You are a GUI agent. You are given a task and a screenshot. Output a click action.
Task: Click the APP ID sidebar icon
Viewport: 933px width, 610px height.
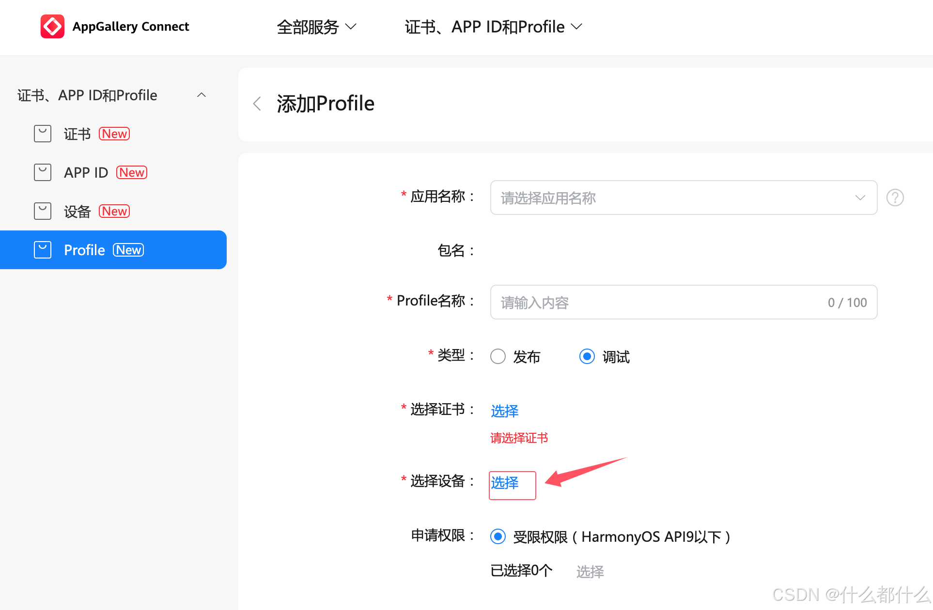[42, 171]
